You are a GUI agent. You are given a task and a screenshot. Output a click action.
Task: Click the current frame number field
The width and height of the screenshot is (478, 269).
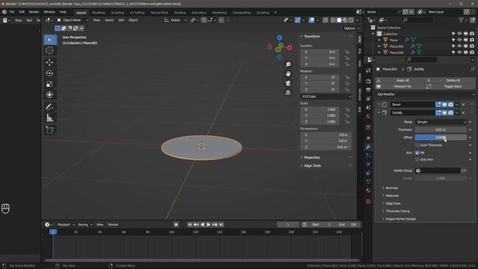(x=288, y=224)
